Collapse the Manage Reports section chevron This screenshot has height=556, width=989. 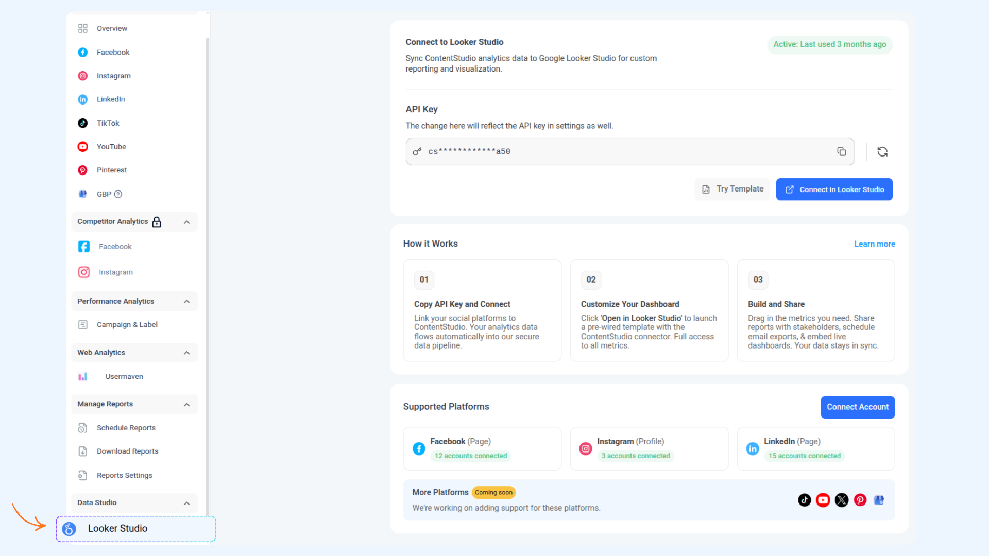click(186, 404)
